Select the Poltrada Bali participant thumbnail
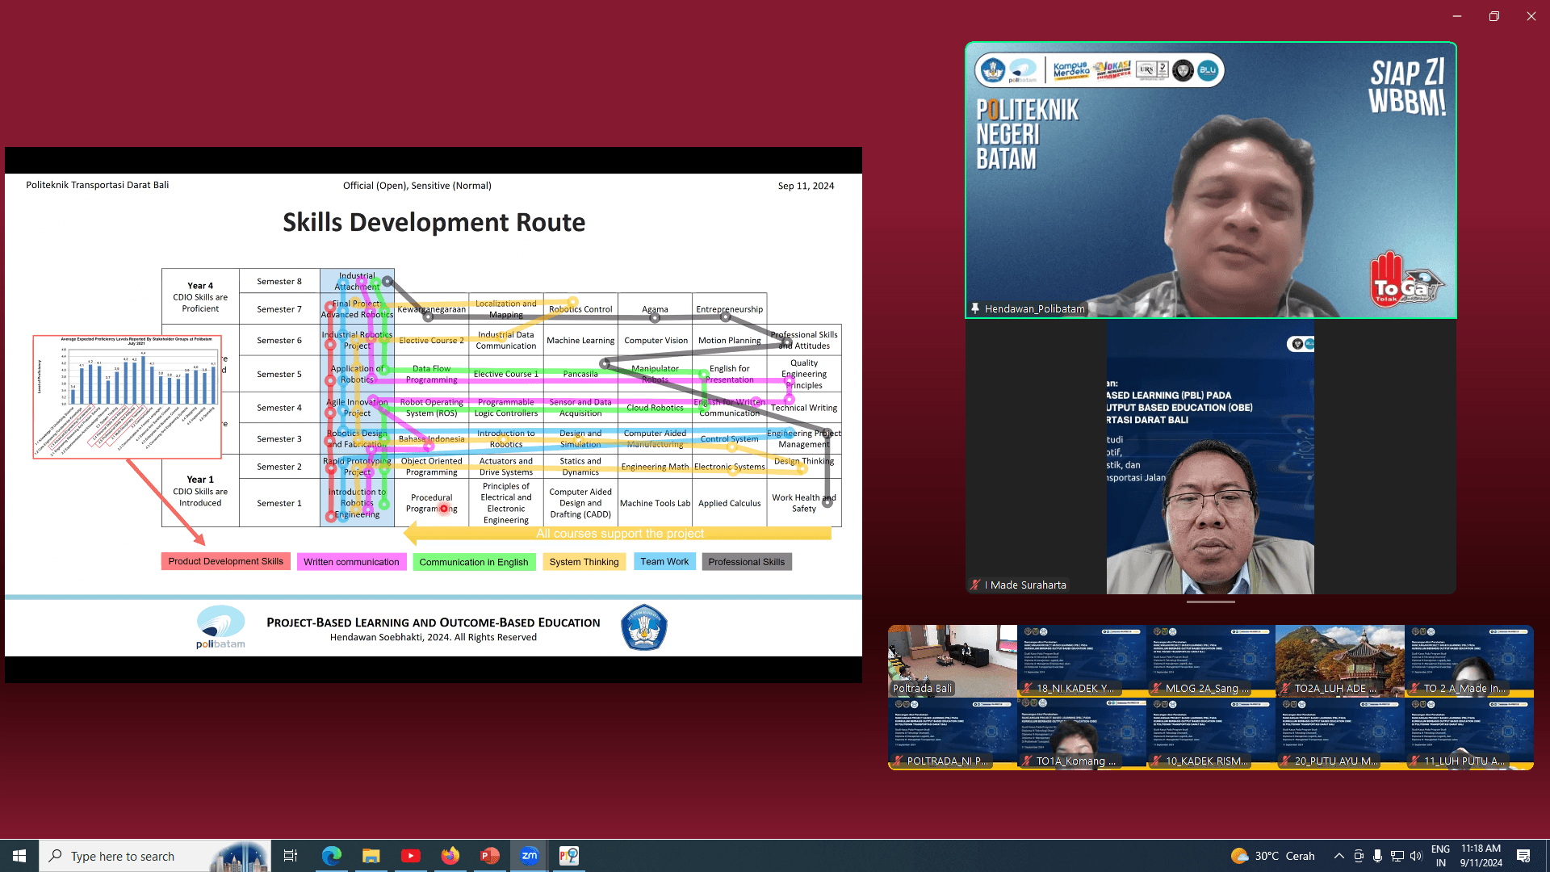This screenshot has width=1550, height=872. 952,660
